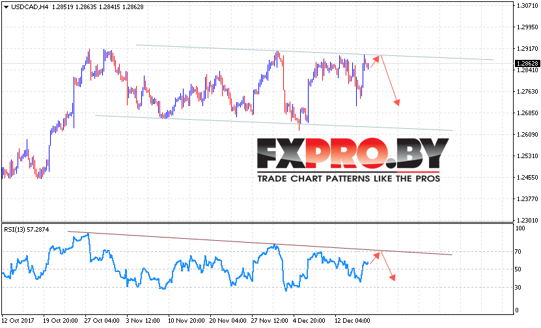Click the 19 Oct 20:00 time label
Screen dimensions: 541x328
(x=61, y=321)
